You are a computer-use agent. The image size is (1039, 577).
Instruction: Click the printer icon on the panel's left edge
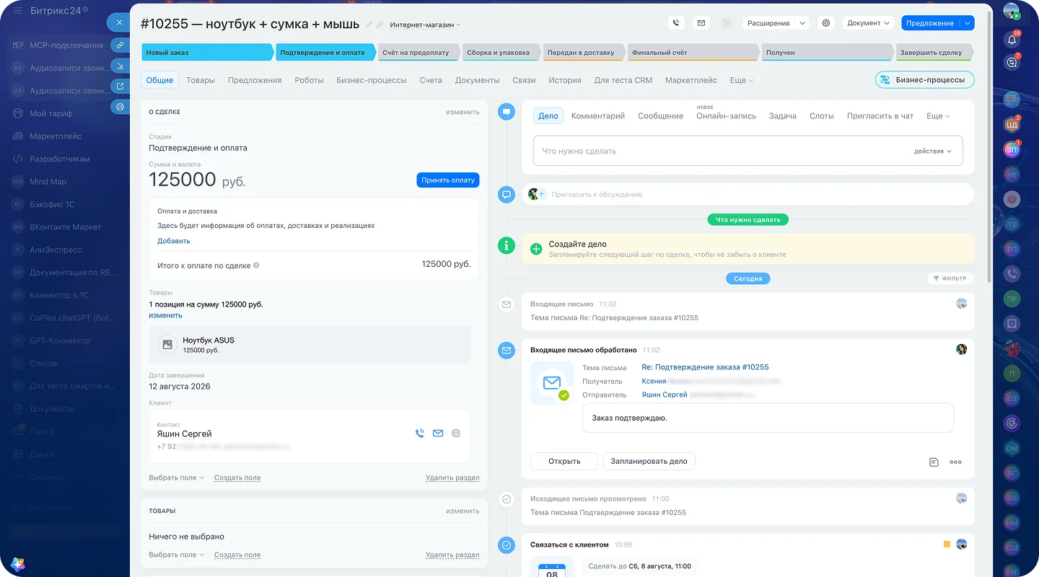pos(120,107)
